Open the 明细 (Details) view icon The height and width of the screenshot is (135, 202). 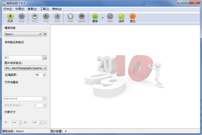pyautogui.click(x=70, y=16)
